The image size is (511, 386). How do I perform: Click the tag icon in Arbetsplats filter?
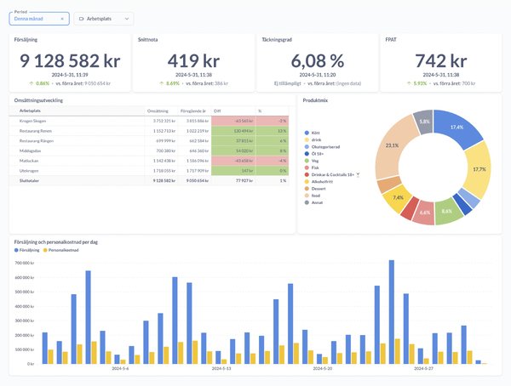point(82,18)
